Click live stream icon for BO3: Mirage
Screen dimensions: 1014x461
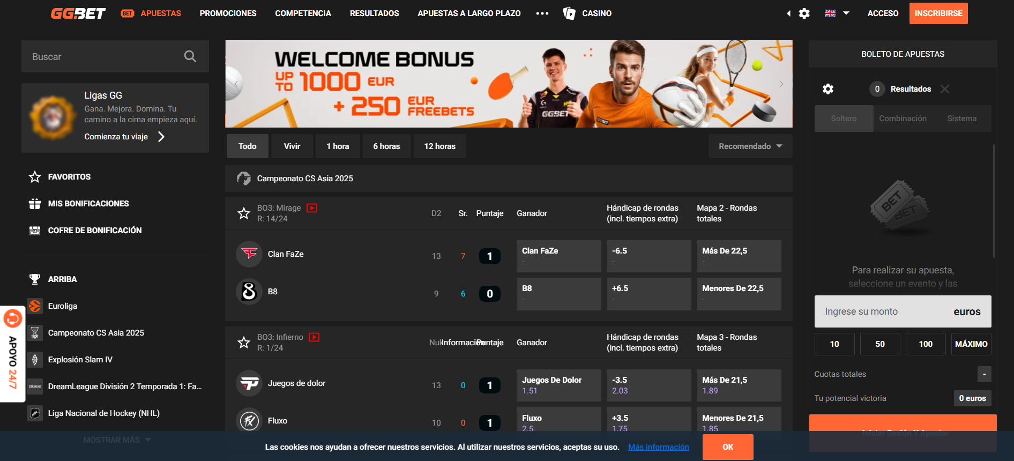[312, 208]
